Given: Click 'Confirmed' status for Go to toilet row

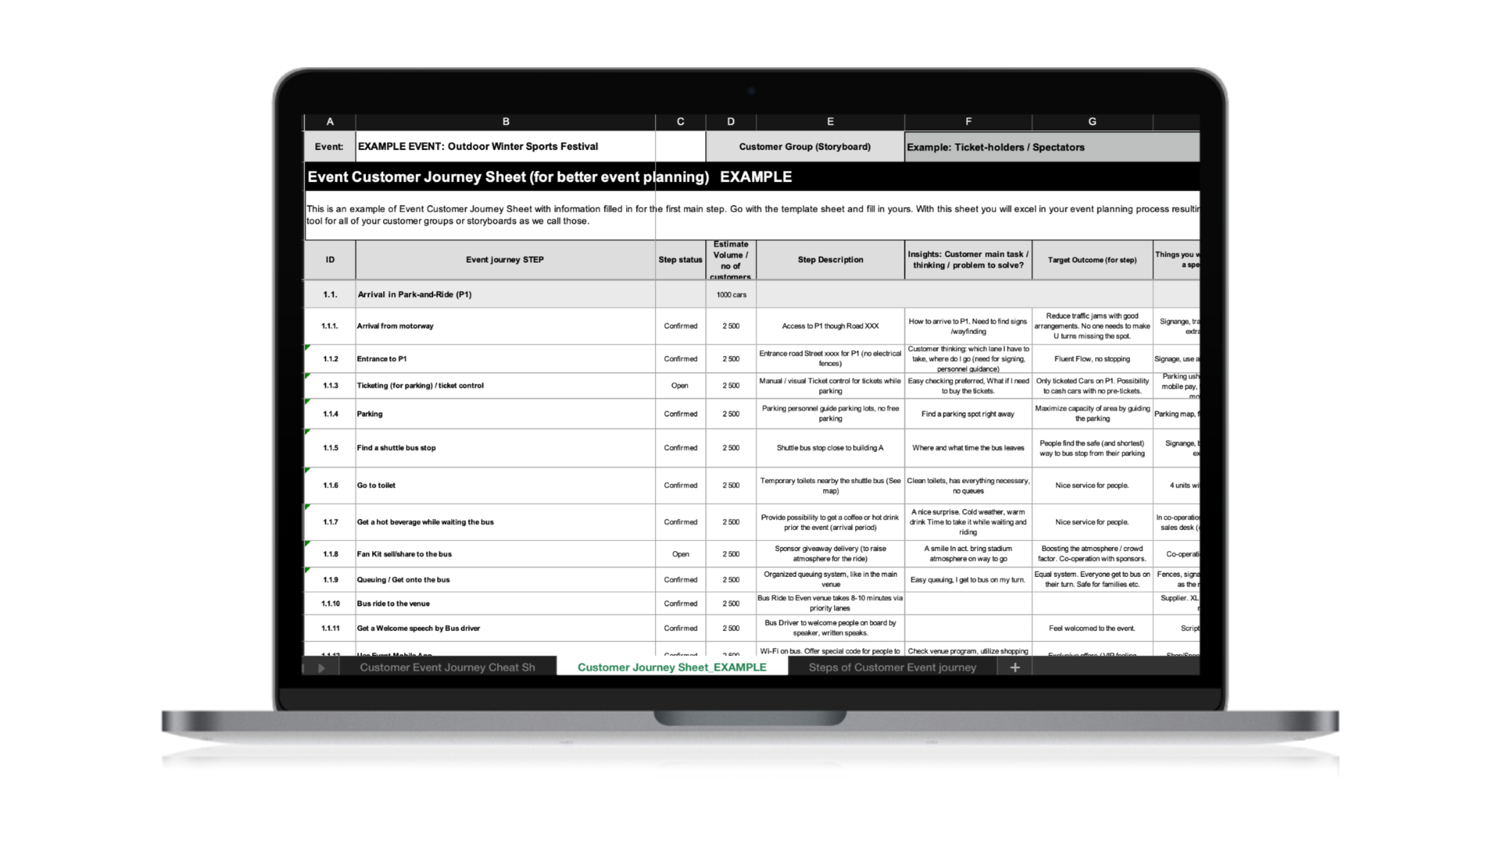Looking at the screenshot, I should tap(680, 485).
